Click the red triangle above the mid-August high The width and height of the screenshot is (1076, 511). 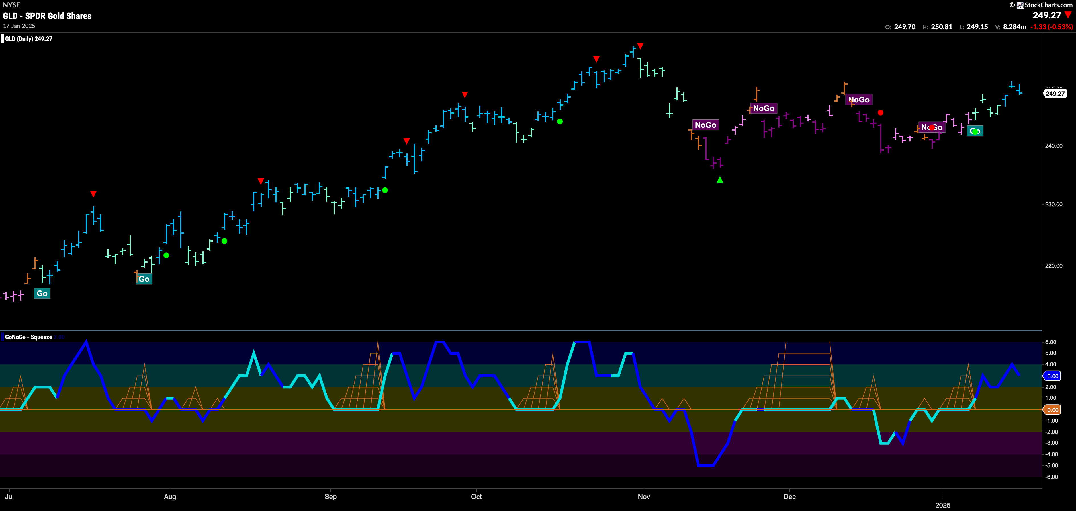261,181
